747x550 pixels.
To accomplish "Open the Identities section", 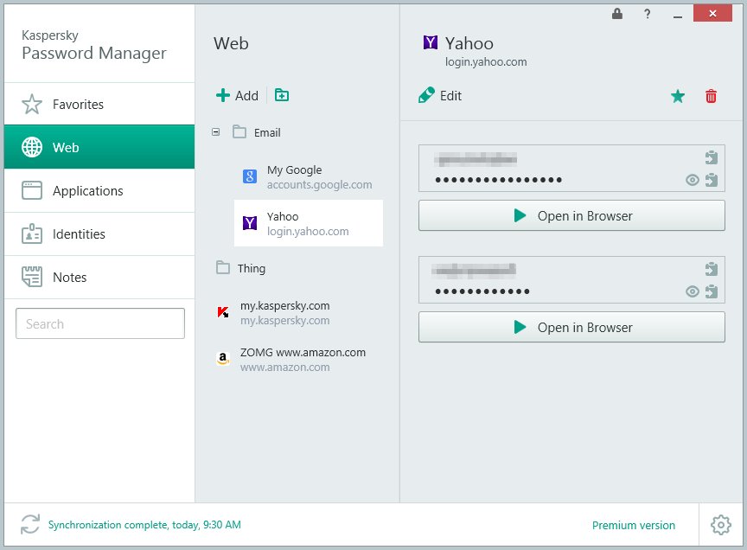I will point(99,234).
